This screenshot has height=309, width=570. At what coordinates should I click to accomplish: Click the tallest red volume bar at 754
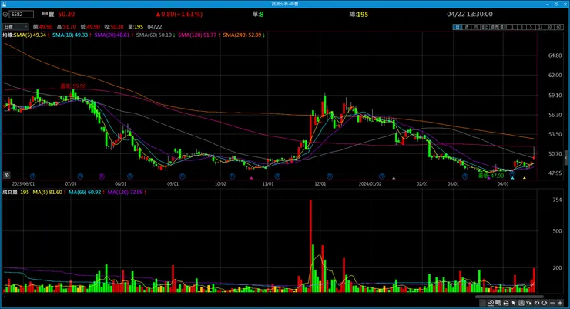coord(310,246)
